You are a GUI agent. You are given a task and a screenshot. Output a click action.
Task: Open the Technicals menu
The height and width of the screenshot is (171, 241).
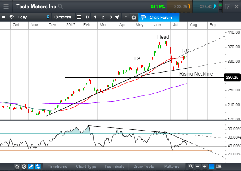click(114, 167)
